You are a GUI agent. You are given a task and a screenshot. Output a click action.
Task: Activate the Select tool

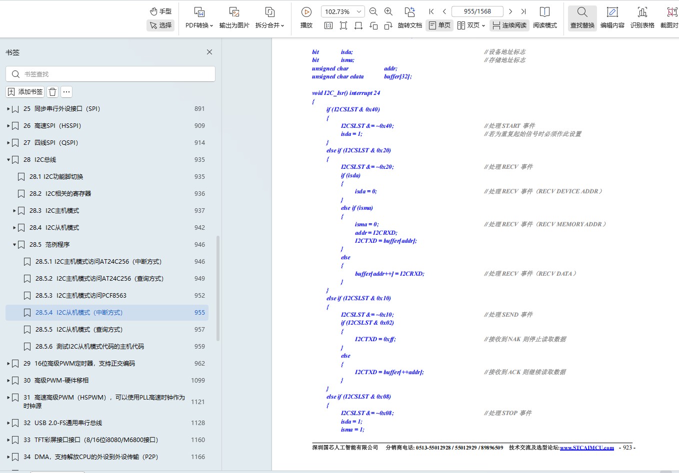point(160,25)
